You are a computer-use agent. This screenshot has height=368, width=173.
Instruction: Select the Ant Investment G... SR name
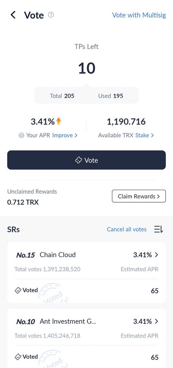[x=68, y=321]
